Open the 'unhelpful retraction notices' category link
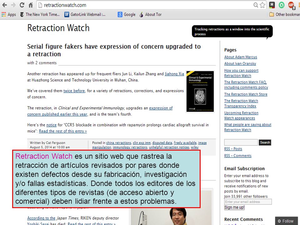This screenshot has width=300, height=225. [x=169, y=147]
